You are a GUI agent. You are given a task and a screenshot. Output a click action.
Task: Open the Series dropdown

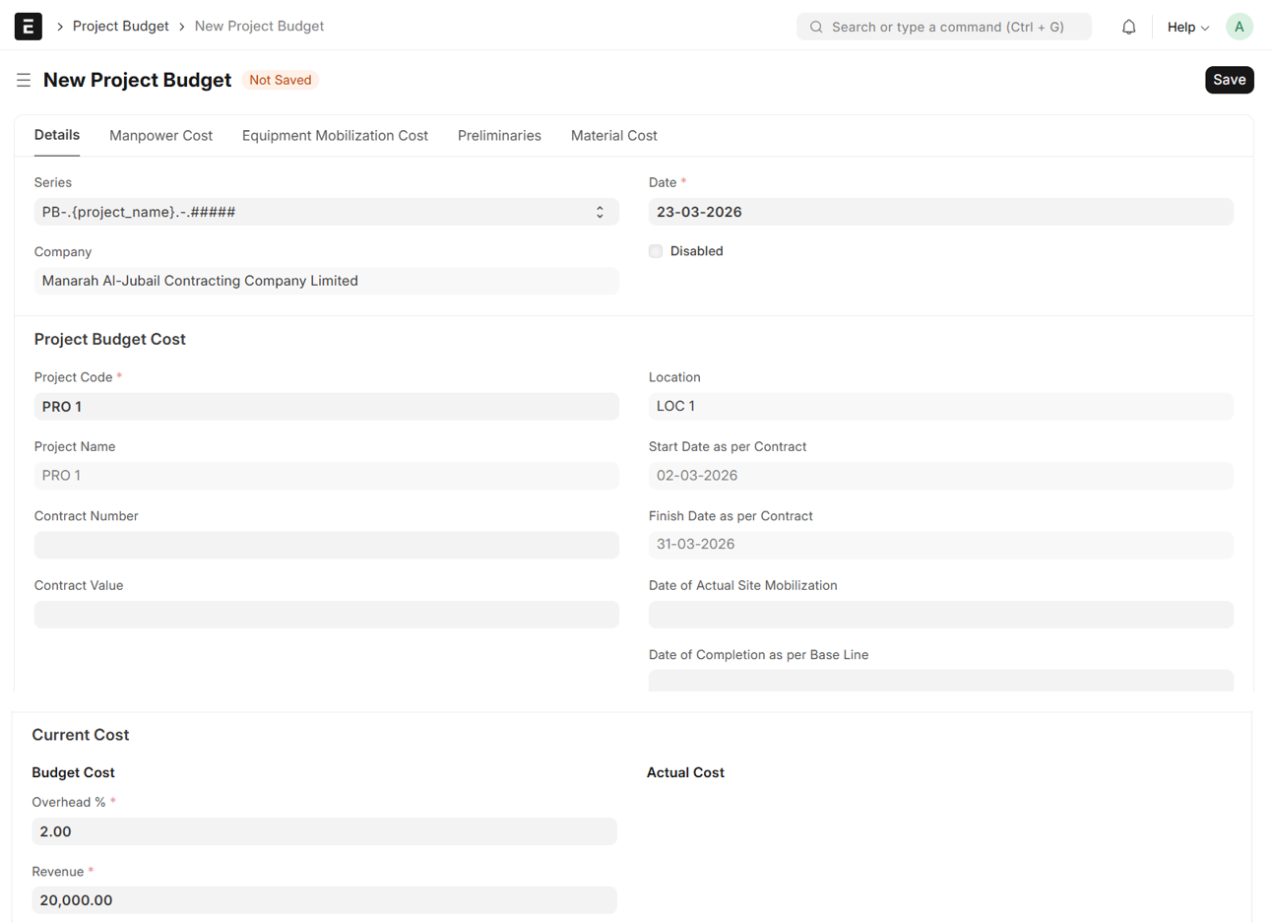click(x=326, y=212)
